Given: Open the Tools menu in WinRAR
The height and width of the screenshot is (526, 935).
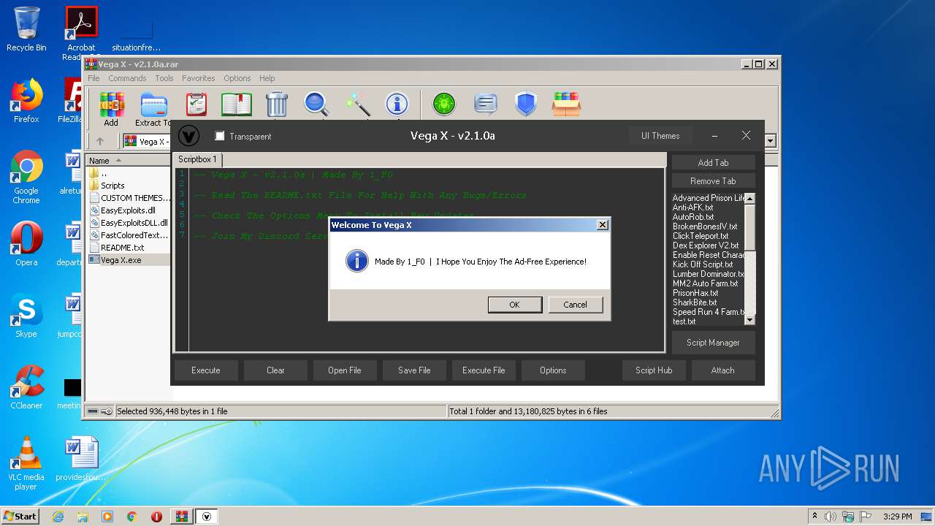Looking at the screenshot, I should pos(164,78).
